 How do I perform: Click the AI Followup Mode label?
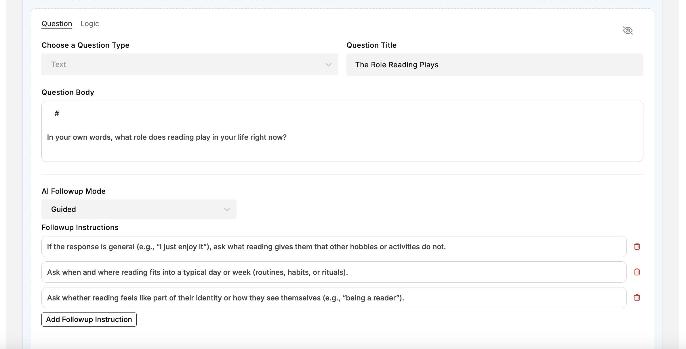73,191
